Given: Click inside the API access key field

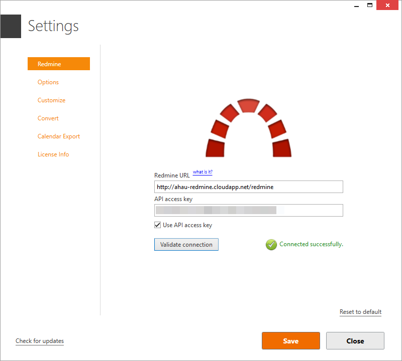Looking at the screenshot, I should [x=248, y=210].
